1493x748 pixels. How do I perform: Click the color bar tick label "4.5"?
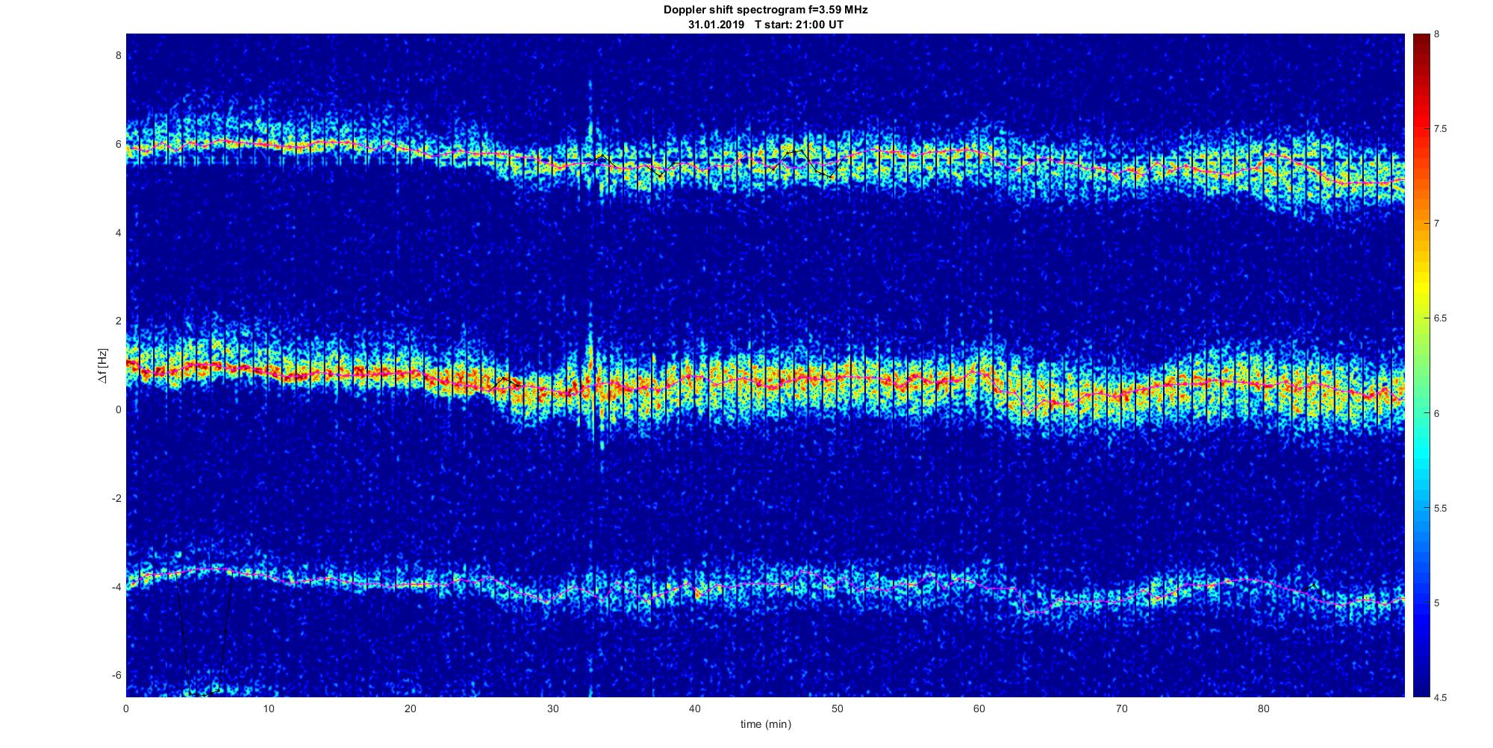pos(1440,697)
